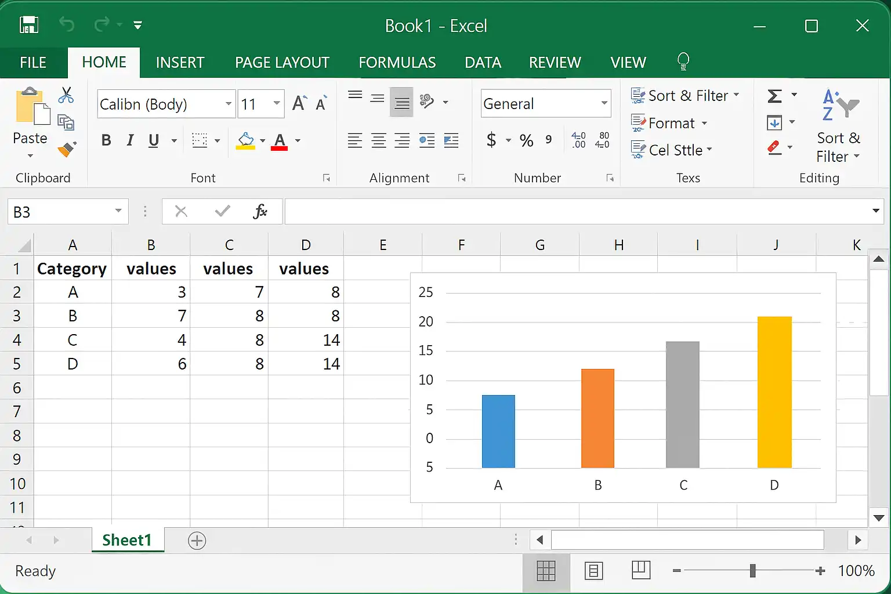Open the General number format dropdown
Screen dimensions: 891x594
point(604,104)
